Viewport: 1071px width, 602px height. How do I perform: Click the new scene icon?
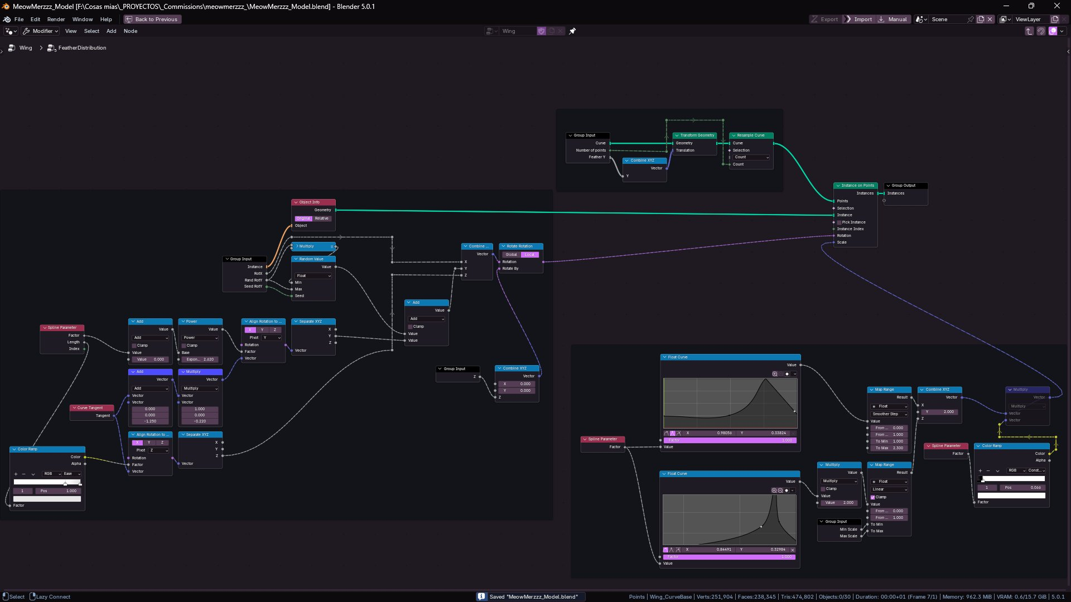[x=981, y=20]
